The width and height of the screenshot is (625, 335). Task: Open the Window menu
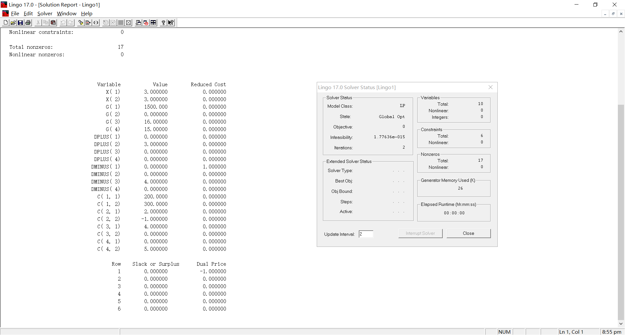67,14
